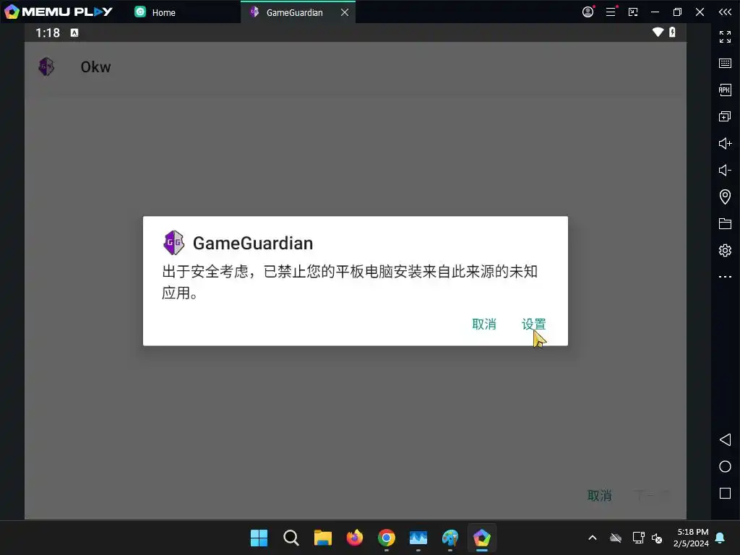Open Windows Start menu
740x555 pixels.
click(x=259, y=538)
